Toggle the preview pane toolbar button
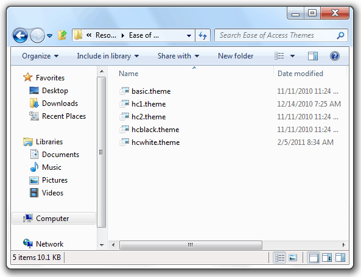 tap(313, 56)
